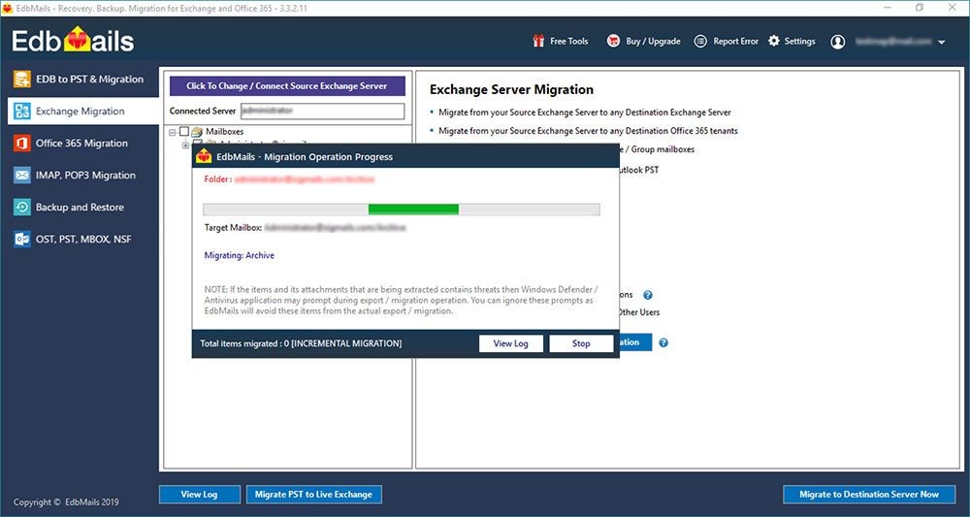The height and width of the screenshot is (517, 970).
Task: Click View Log in progress dialog
Action: pos(510,343)
